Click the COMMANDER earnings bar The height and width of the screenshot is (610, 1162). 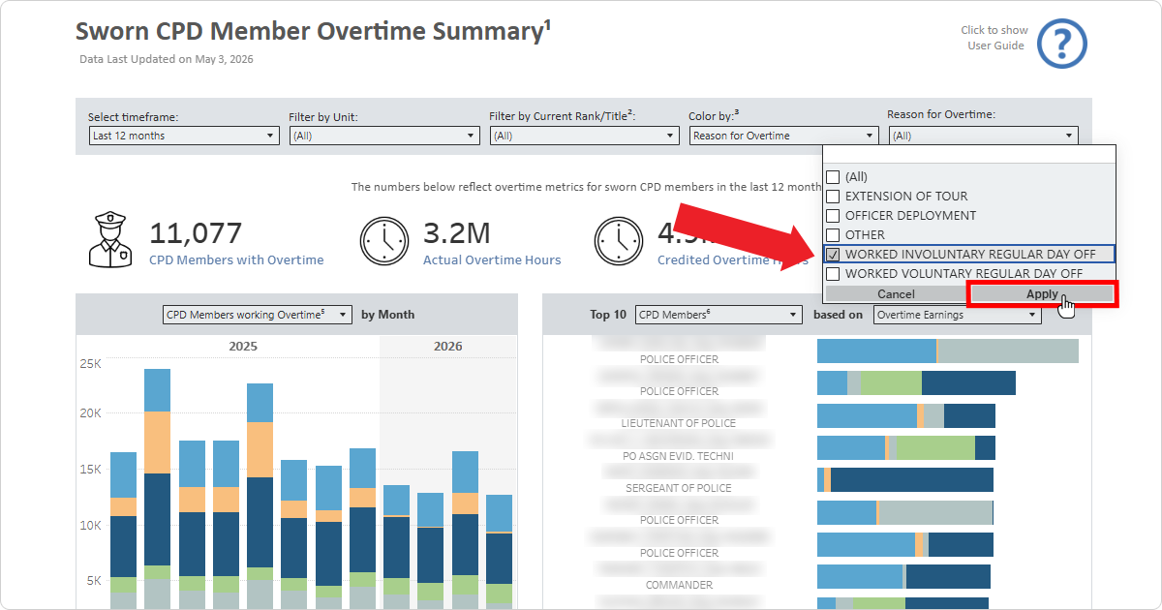click(903, 576)
